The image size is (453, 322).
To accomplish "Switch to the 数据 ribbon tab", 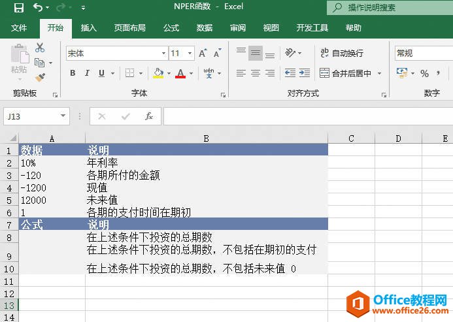I will pyautogui.click(x=205, y=28).
